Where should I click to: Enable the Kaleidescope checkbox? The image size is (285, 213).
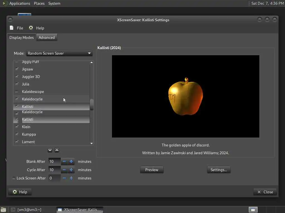click(x=16, y=92)
